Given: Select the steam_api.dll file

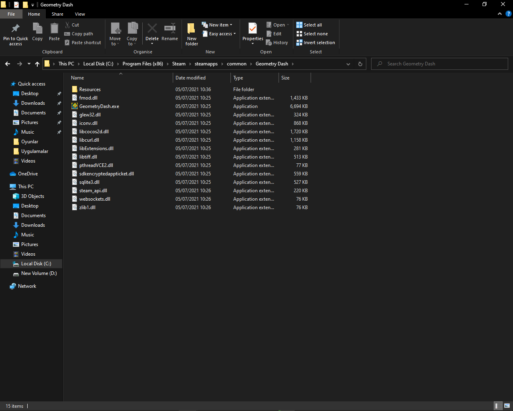Looking at the screenshot, I should (x=93, y=191).
